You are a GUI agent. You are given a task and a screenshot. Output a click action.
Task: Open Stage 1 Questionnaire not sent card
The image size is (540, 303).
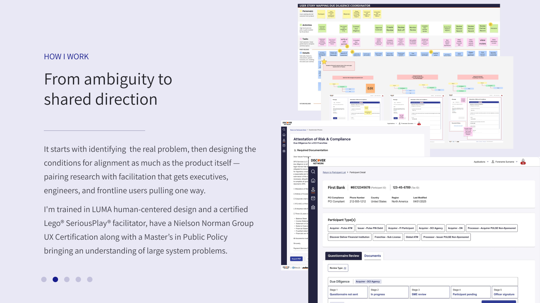point(348,292)
